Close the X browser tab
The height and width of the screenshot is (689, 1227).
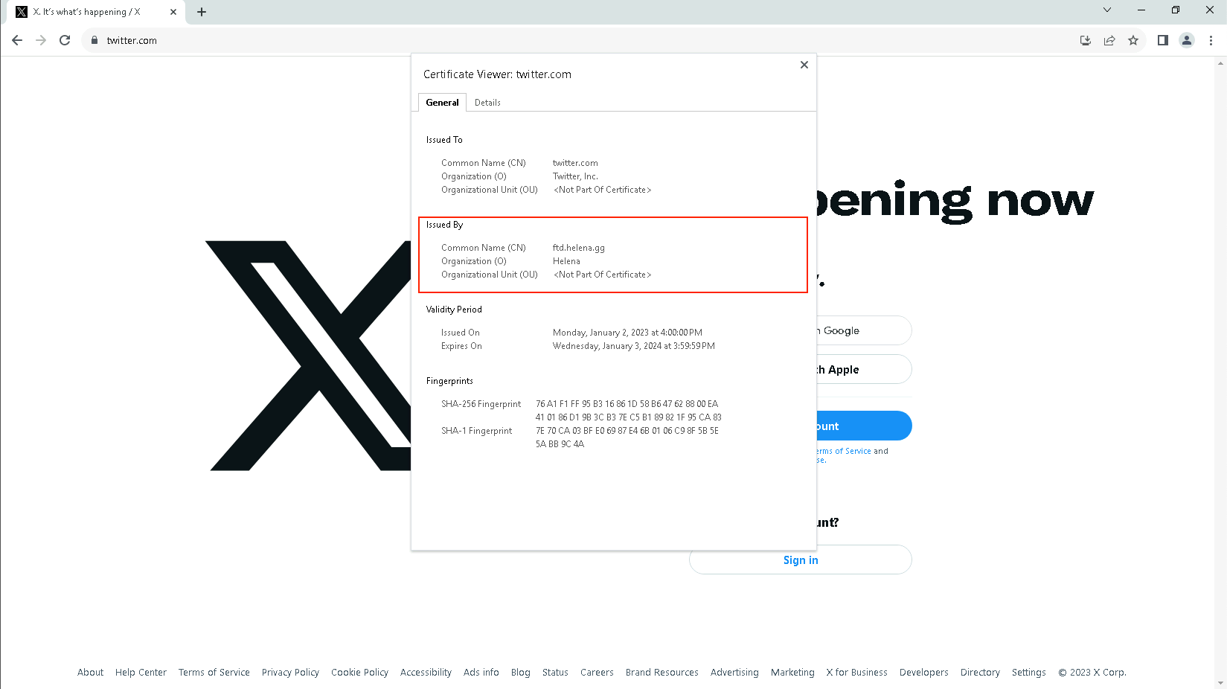pos(173,12)
